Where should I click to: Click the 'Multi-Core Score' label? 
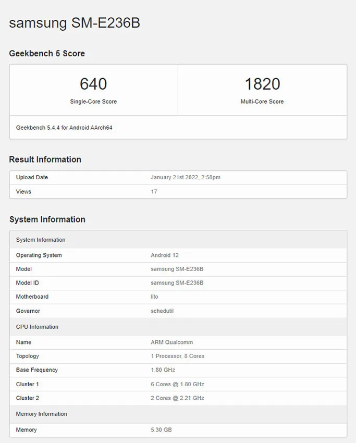click(262, 102)
